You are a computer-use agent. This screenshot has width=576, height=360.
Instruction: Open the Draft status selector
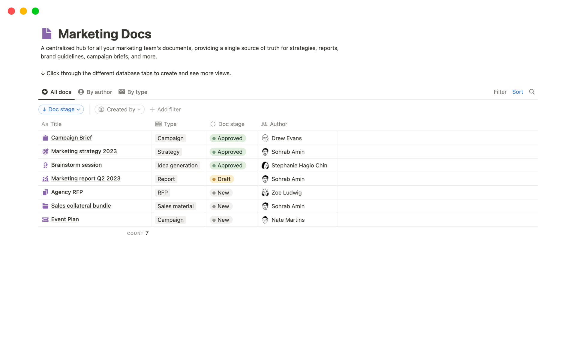tap(222, 179)
